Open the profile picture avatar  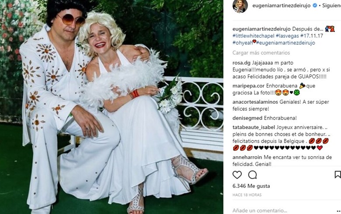click(240, 6)
